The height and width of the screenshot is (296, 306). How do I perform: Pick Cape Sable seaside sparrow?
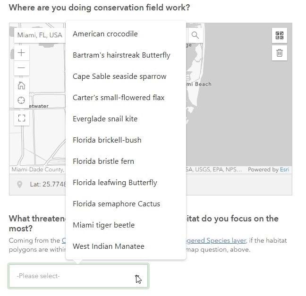pos(119,76)
